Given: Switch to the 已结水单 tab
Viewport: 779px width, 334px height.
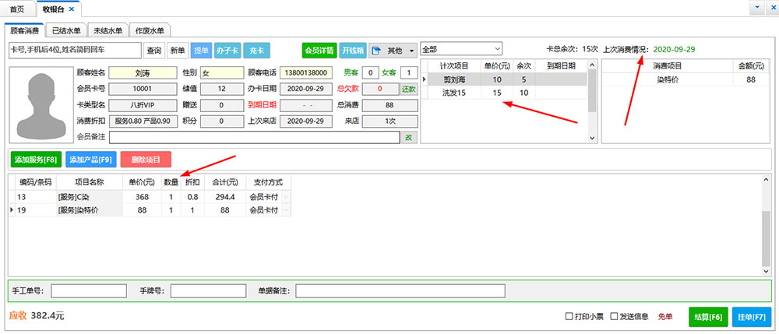Looking at the screenshot, I should tap(65, 31).
